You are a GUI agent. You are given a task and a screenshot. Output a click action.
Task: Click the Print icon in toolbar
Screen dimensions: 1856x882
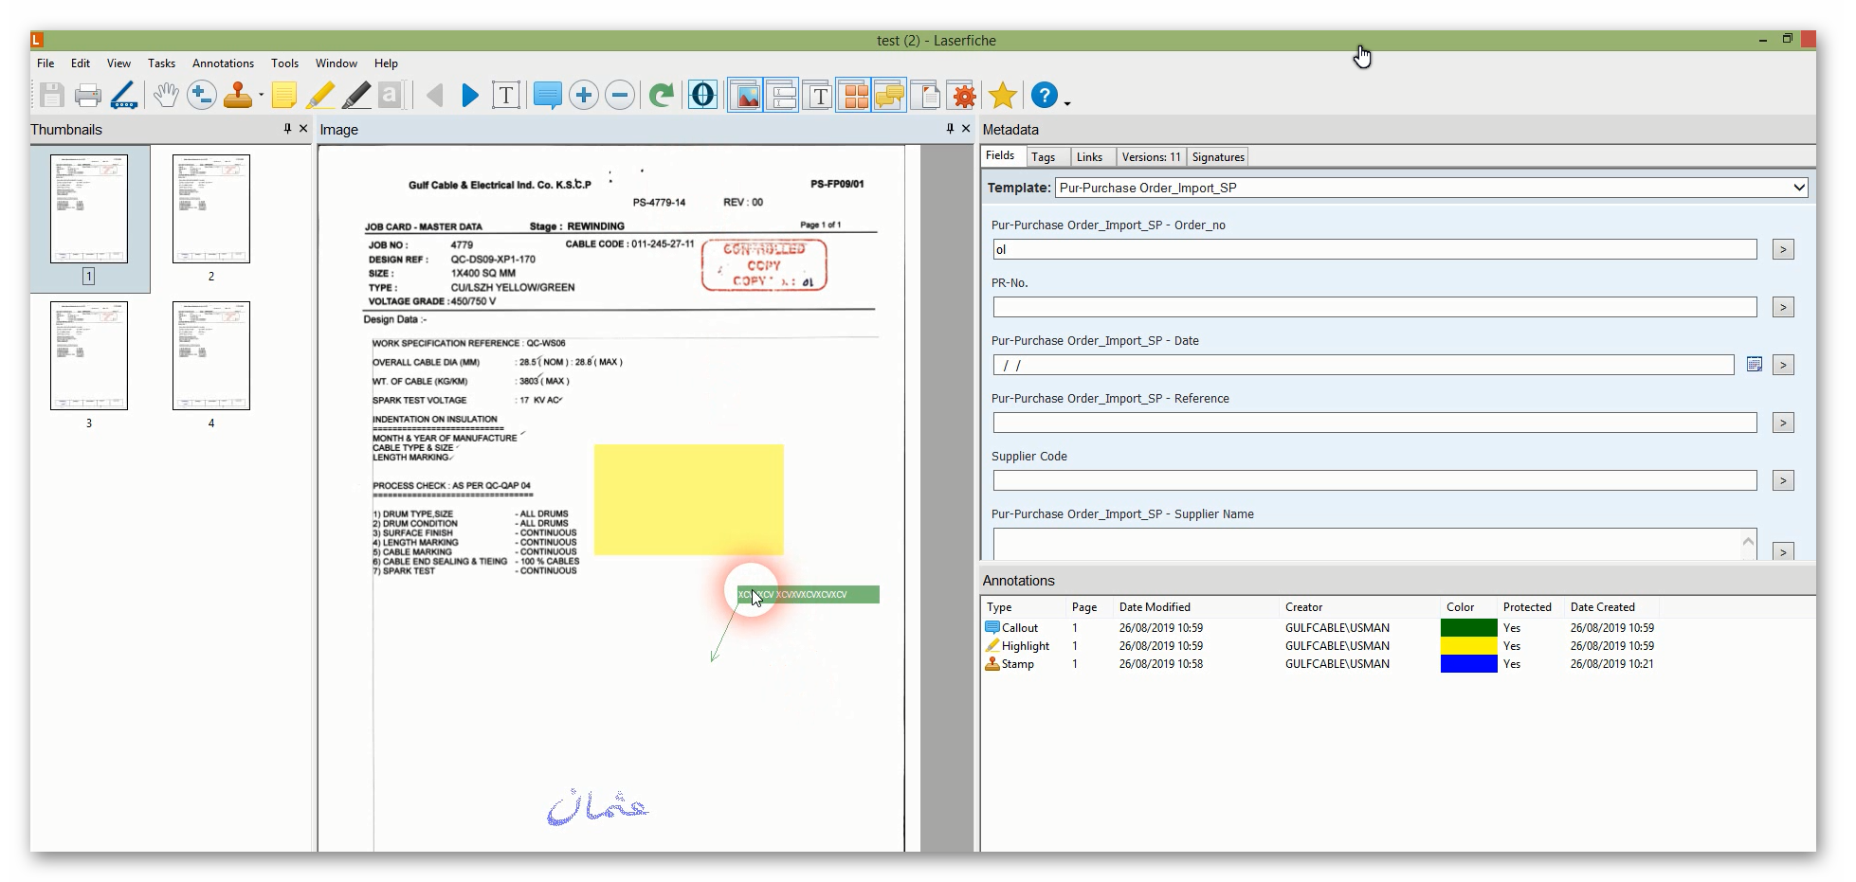click(88, 96)
